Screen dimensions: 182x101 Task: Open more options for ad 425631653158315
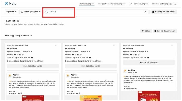click(x=114, y=46)
